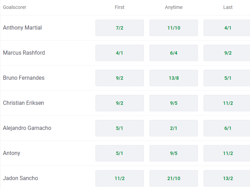Pick Christian Eriksen last goalscorer 11/2

tap(227, 103)
